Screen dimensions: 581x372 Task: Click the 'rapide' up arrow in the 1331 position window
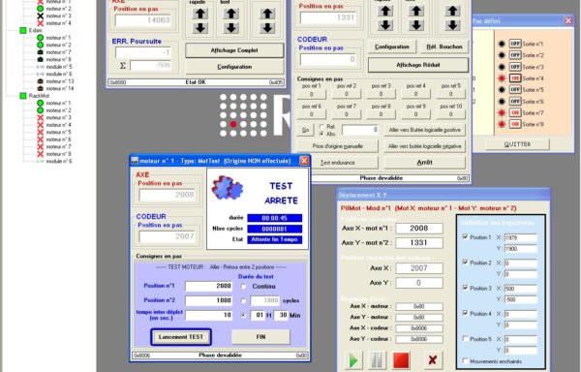(x=385, y=11)
